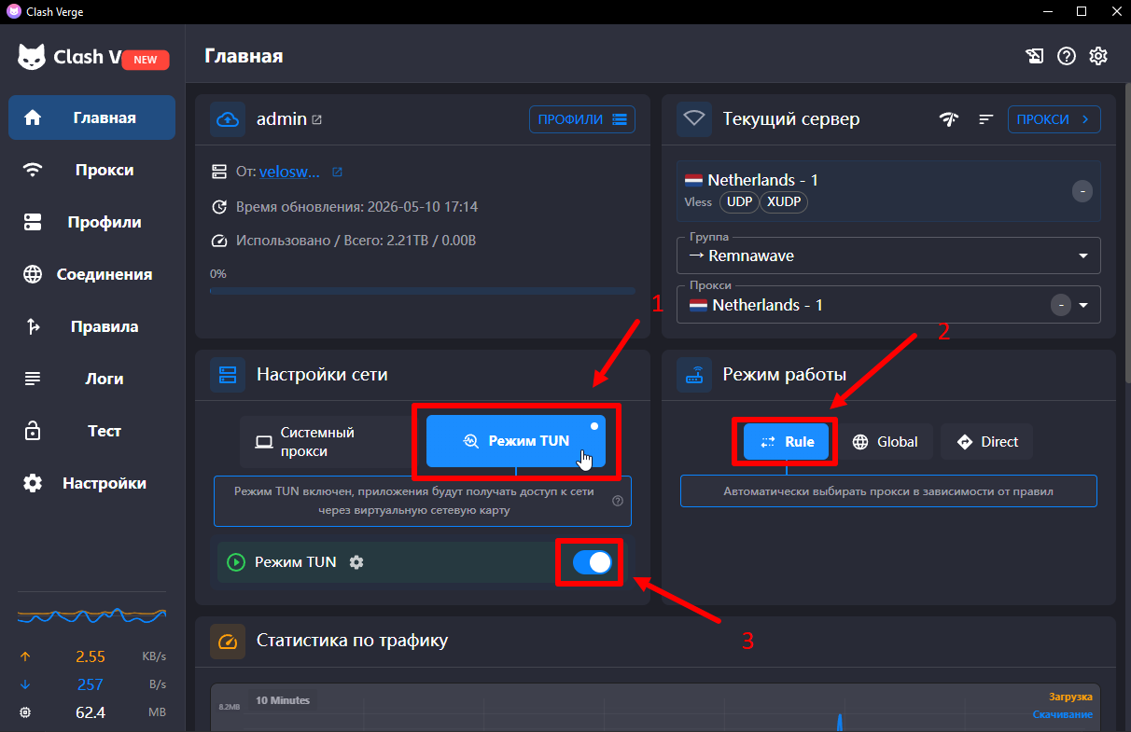Select the Режим TUN mode button

tap(516, 441)
